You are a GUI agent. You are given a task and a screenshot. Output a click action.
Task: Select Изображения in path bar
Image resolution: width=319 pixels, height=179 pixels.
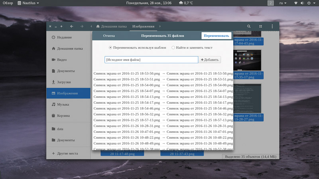tap(143, 26)
